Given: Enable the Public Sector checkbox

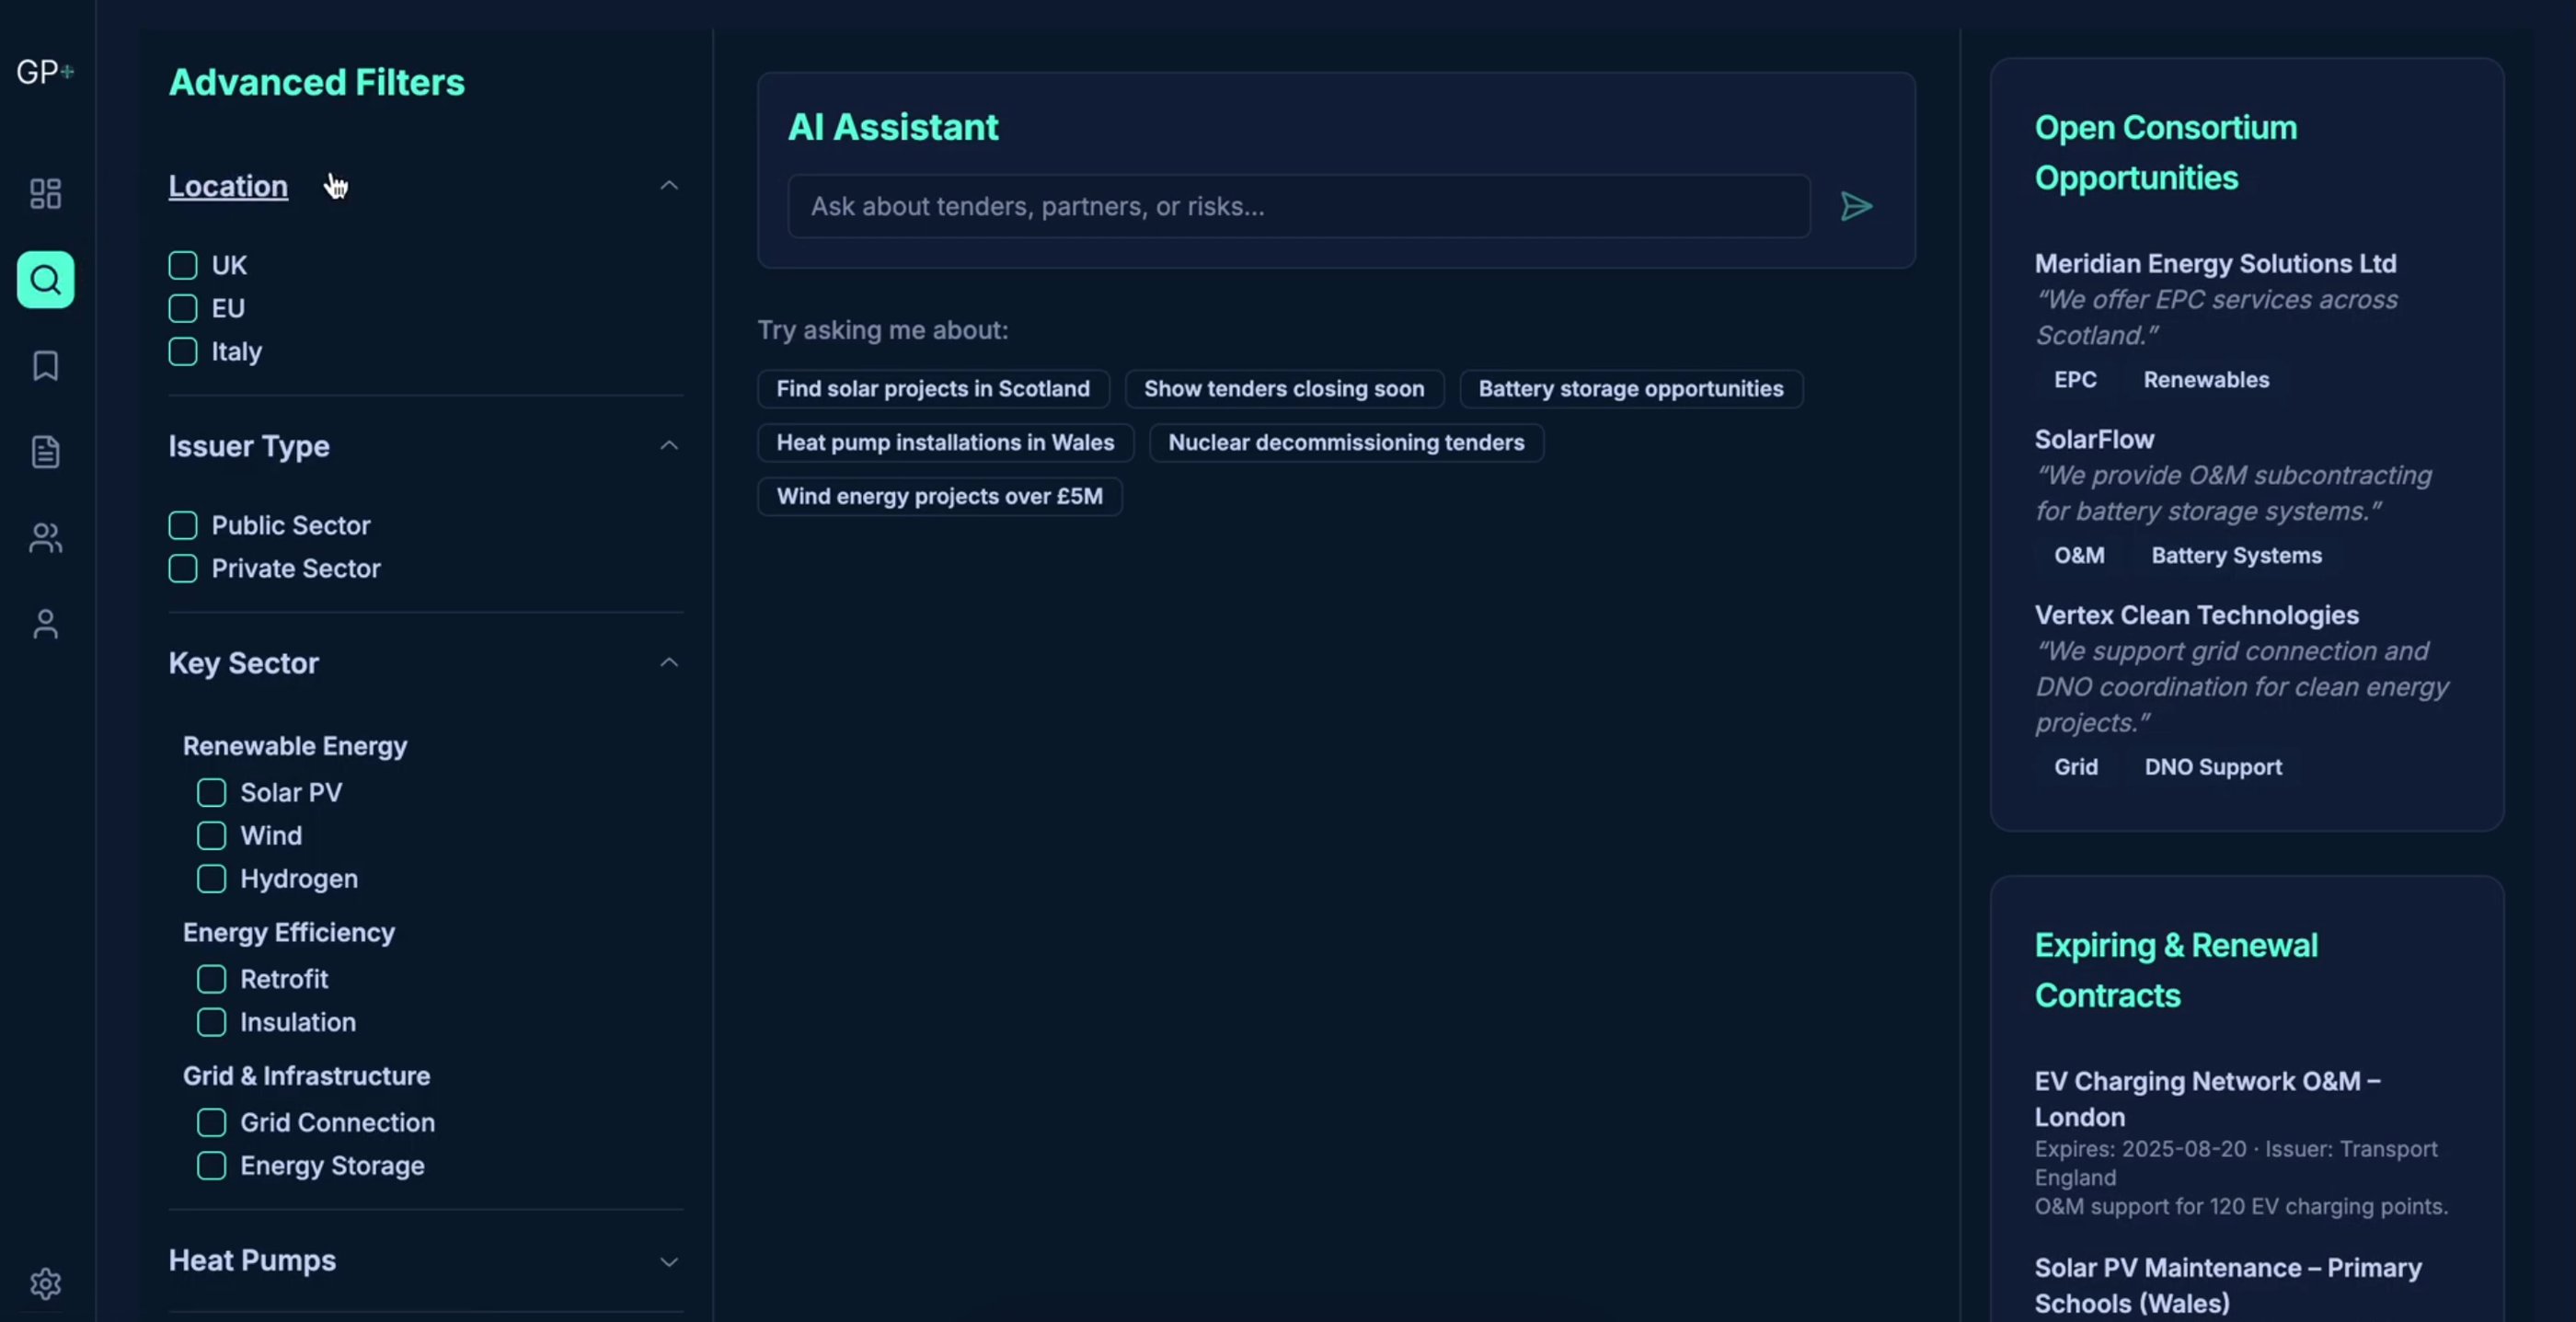Looking at the screenshot, I should (x=183, y=525).
